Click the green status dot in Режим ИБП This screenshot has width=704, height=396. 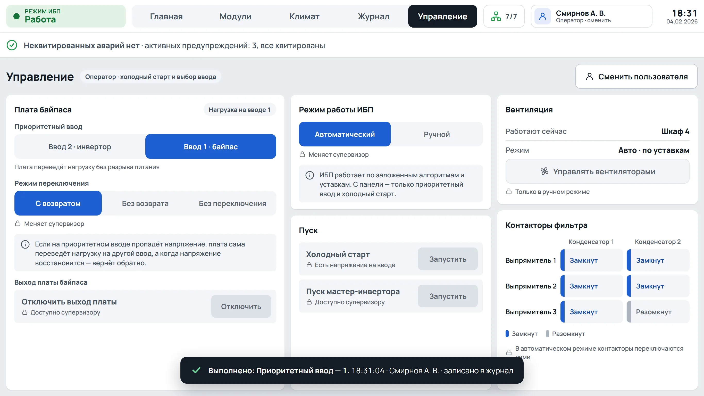coord(16,16)
